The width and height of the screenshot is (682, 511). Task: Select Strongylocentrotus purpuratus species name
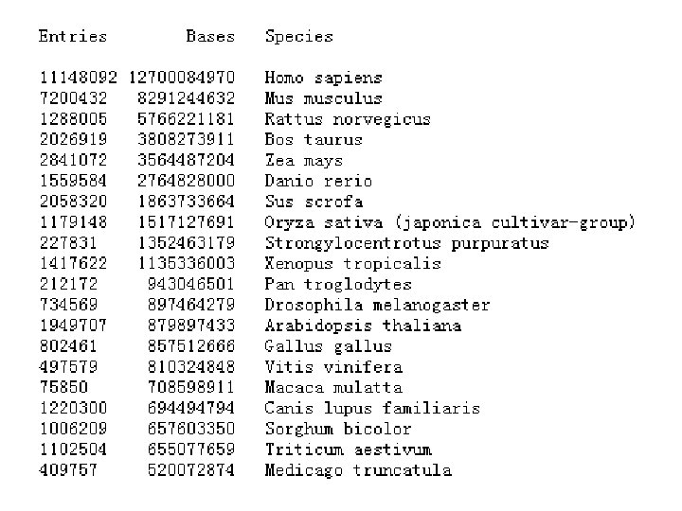tap(406, 243)
